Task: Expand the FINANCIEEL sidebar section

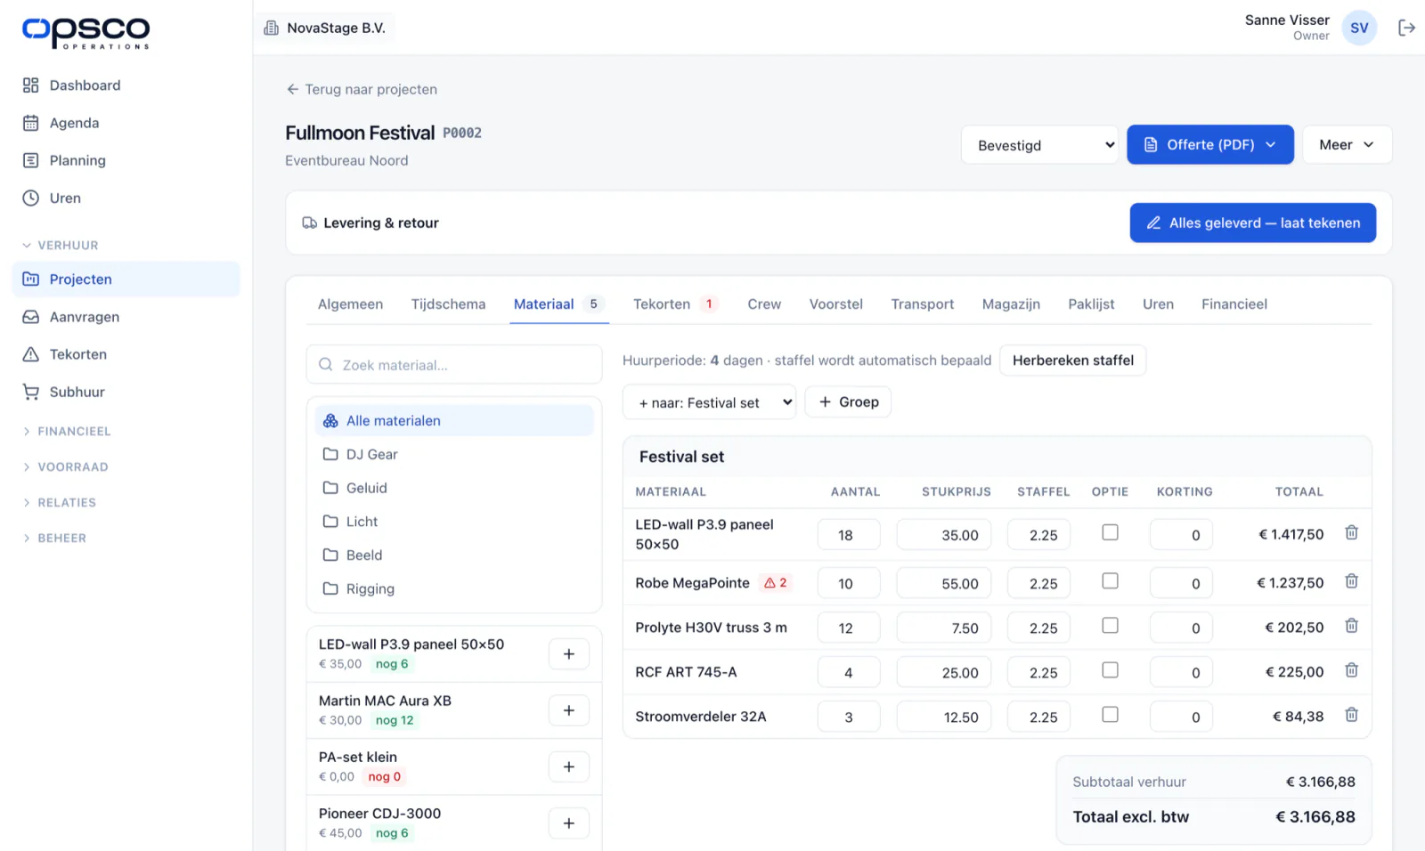Action: coord(67,432)
